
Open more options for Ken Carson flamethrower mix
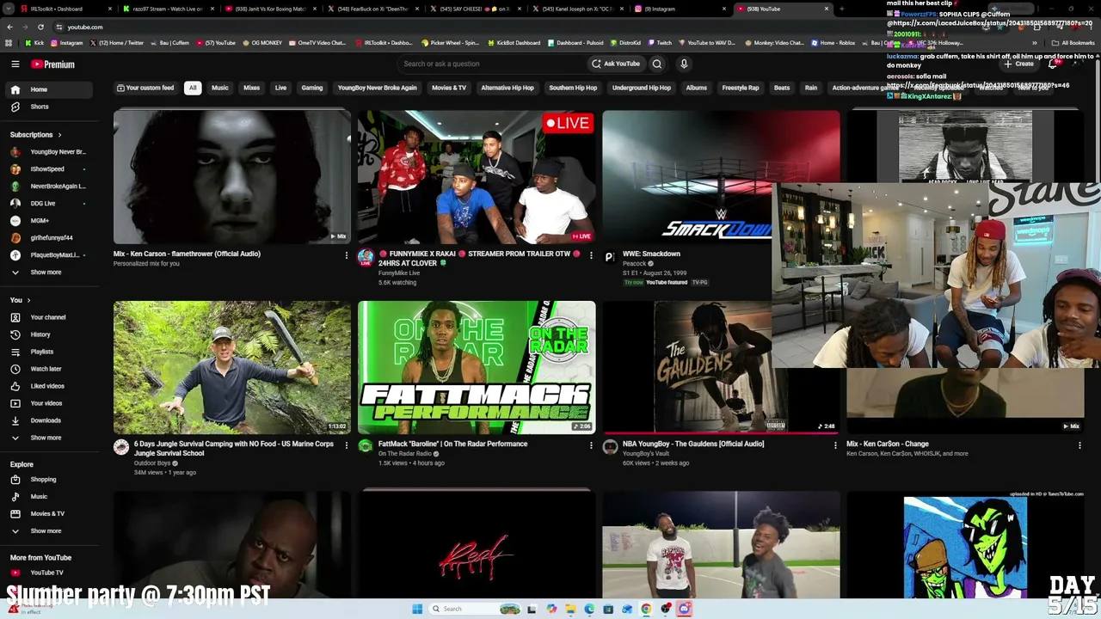(347, 255)
